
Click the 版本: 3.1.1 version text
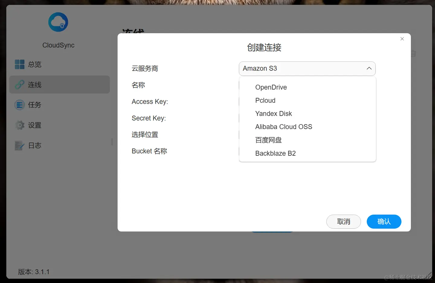34,272
